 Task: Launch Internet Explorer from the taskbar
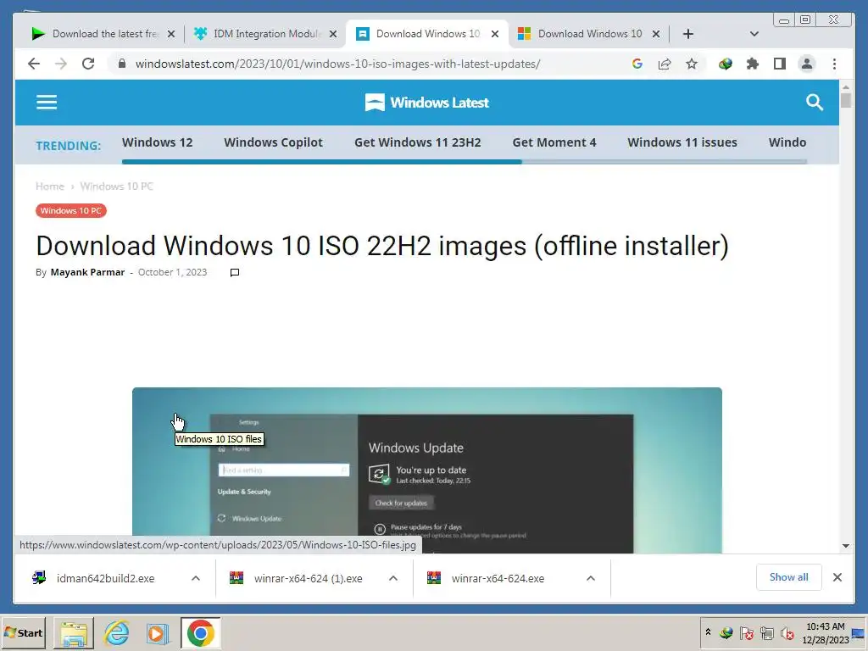pos(117,633)
